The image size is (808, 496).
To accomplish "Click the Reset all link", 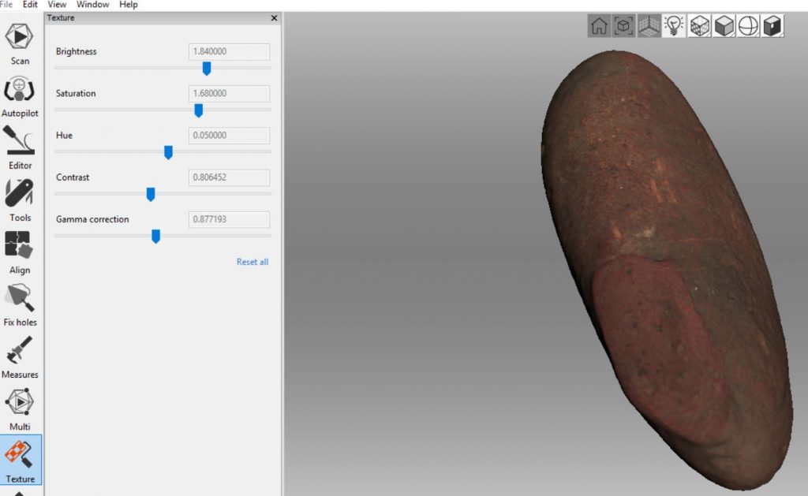I will click(252, 261).
